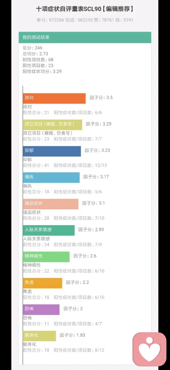
Task: Click the light blue 偏执 bar
Action: 51,178
